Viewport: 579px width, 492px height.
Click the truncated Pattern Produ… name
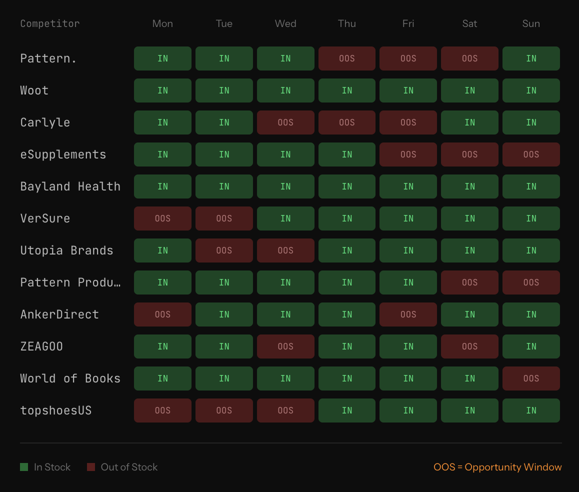coord(70,282)
